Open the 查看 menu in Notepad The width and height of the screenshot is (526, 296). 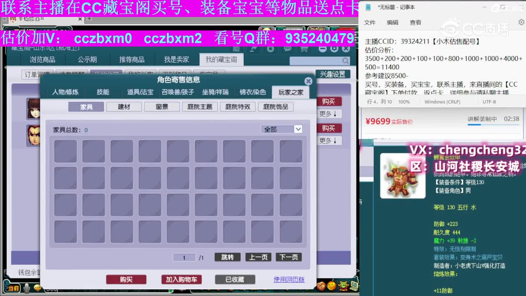[x=415, y=23]
